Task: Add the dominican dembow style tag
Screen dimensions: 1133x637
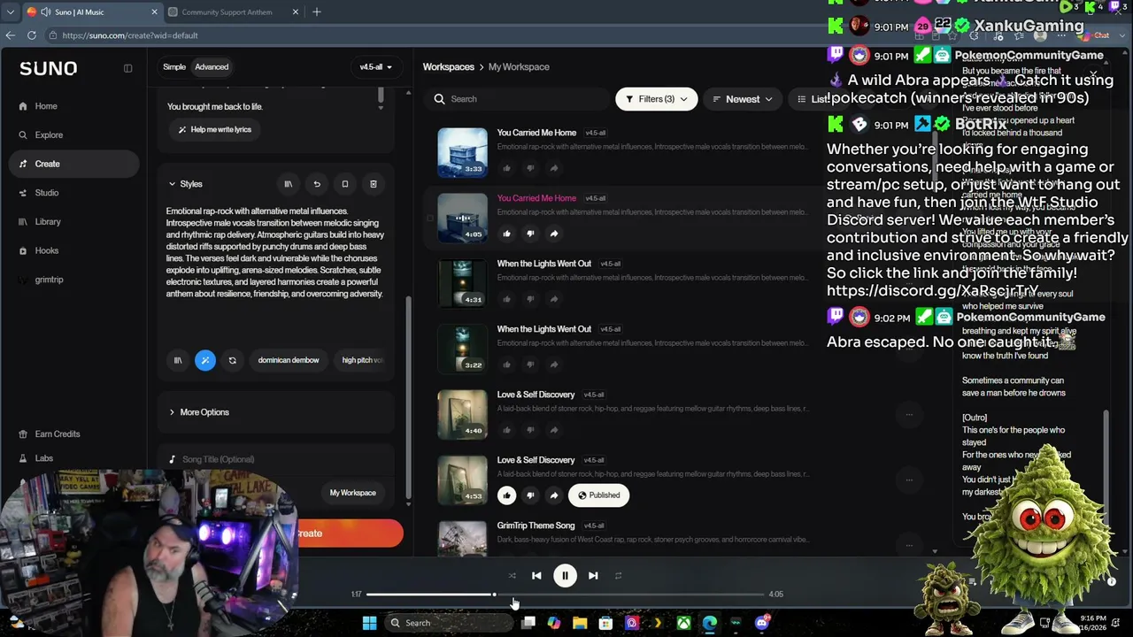Action: point(289,360)
